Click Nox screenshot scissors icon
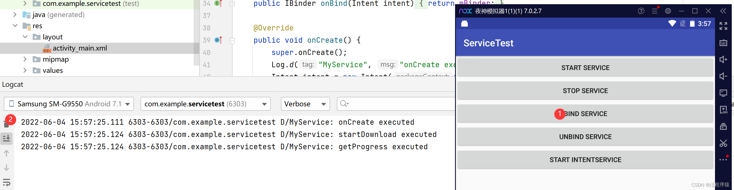 723,143
